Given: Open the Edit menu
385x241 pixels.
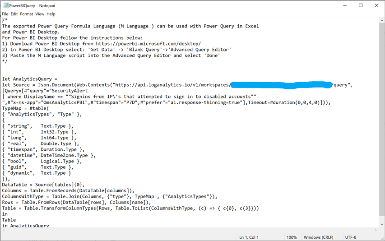Looking at the screenshot, I should click(x=14, y=14).
